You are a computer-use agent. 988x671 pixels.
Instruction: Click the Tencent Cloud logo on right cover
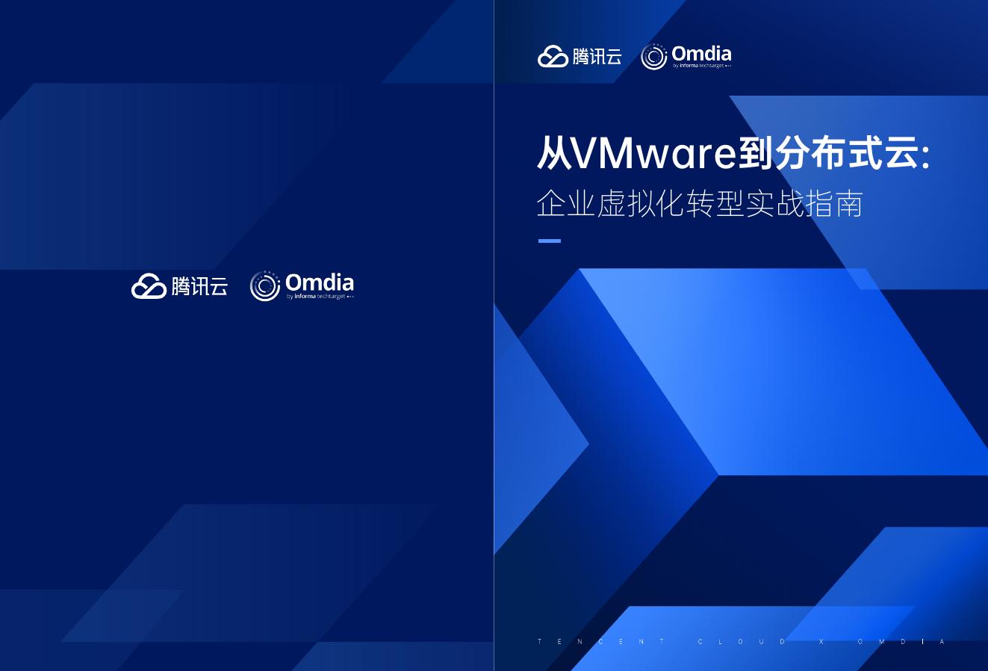point(580,56)
